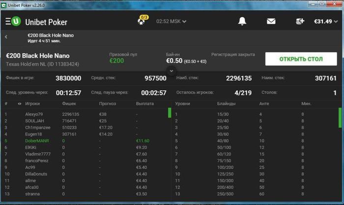This screenshot has height=205, width=344.
Task: Click the 100/200 blinds cell
Action: tap(225, 168)
